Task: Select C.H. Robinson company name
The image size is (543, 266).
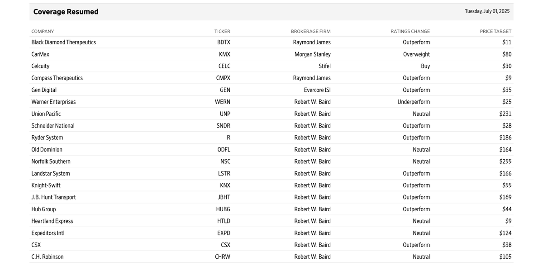Action: [x=47, y=257]
